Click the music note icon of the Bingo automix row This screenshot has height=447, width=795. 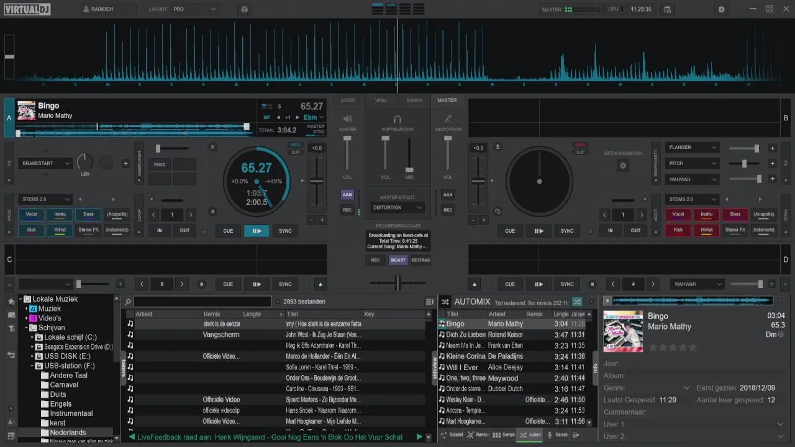(x=442, y=323)
